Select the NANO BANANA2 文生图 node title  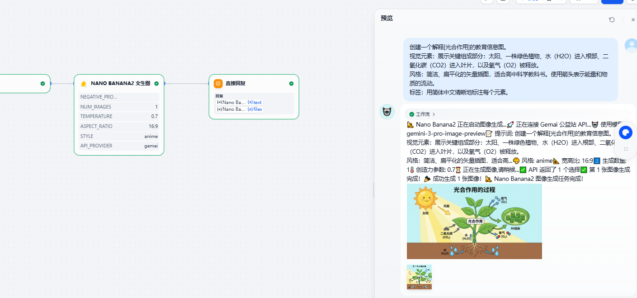pyautogui.click(x=120, y=83)
